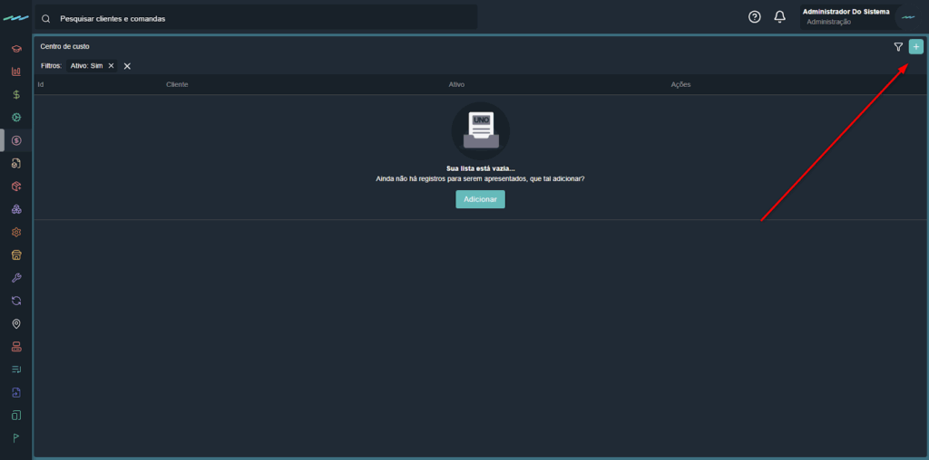Click the sync arrows sidebar icon

click(x=16, y=301)
